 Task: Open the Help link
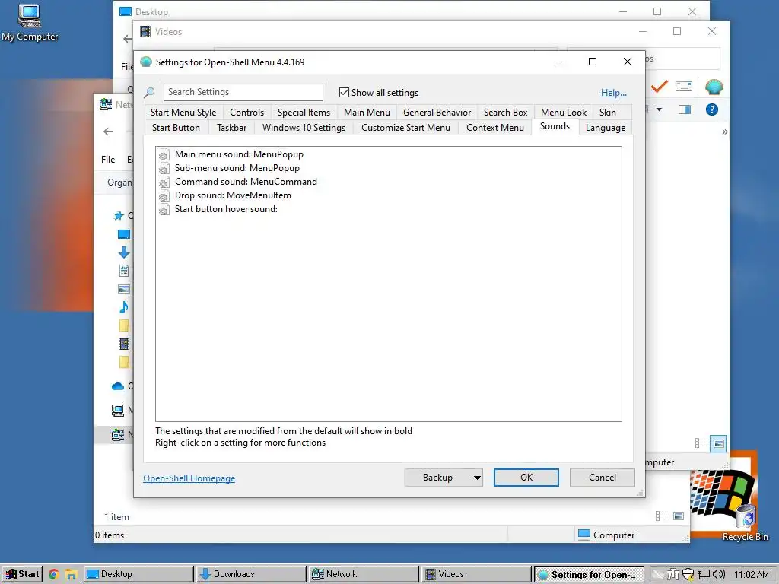pos(614,93)
